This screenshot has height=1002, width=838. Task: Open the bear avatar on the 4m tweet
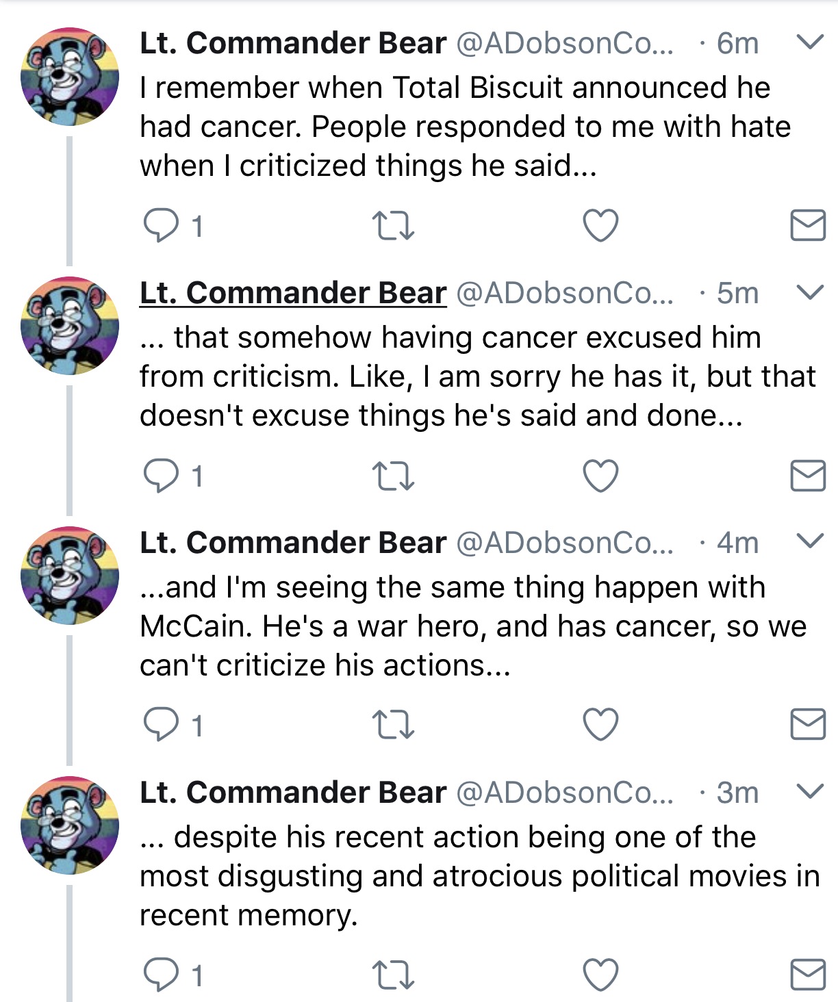(70, 576)
